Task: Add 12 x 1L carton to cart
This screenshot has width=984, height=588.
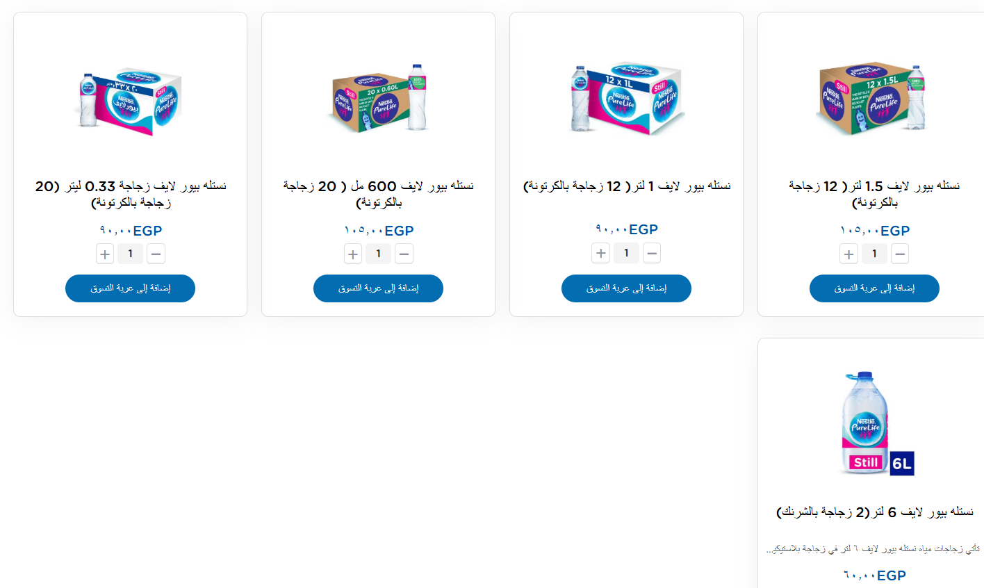Action: click(626, 288)
